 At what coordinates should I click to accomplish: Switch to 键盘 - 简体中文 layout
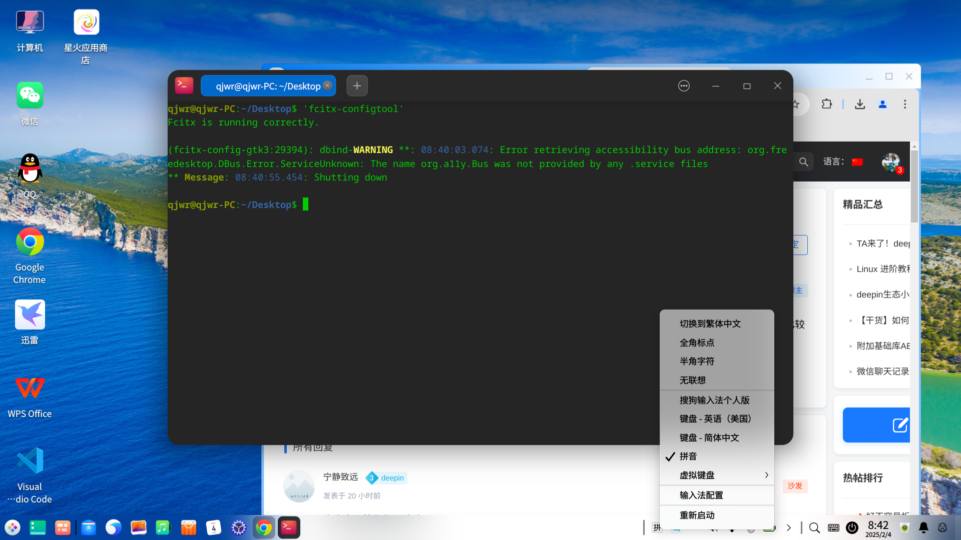717,437
